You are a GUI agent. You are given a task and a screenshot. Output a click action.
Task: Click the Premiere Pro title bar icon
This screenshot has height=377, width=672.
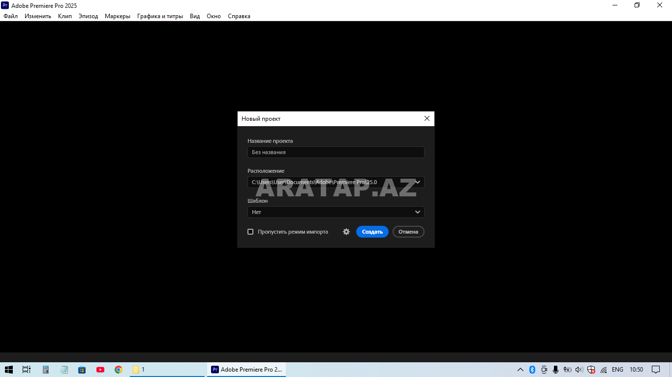[x=5, y=5]
